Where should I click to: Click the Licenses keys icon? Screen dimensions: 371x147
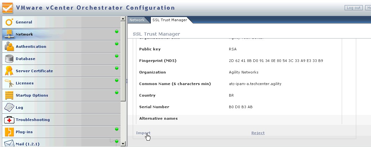pos(9,83)
